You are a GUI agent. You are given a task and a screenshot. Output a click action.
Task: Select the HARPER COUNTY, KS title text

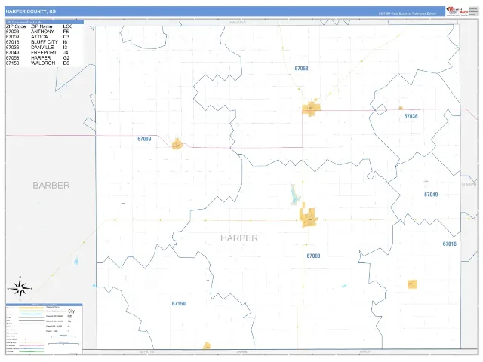click(30, 11)
